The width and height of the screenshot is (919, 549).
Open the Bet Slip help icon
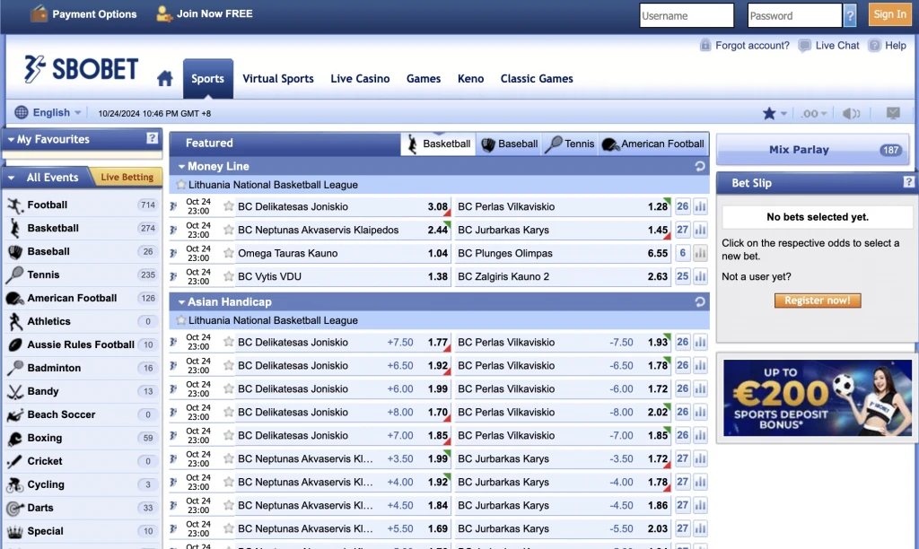909,183
